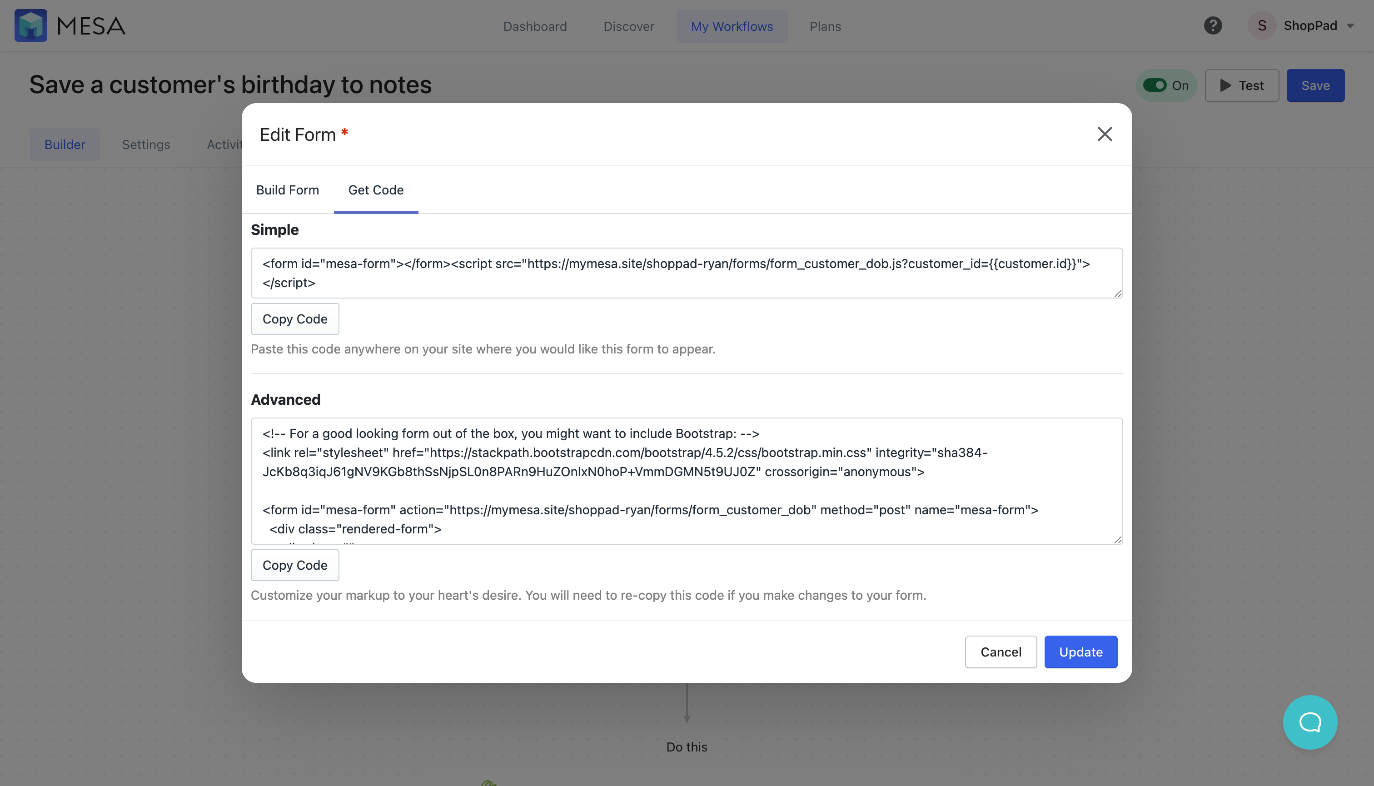Click the Update button
1374x786 pixels.
(1080, 652)
